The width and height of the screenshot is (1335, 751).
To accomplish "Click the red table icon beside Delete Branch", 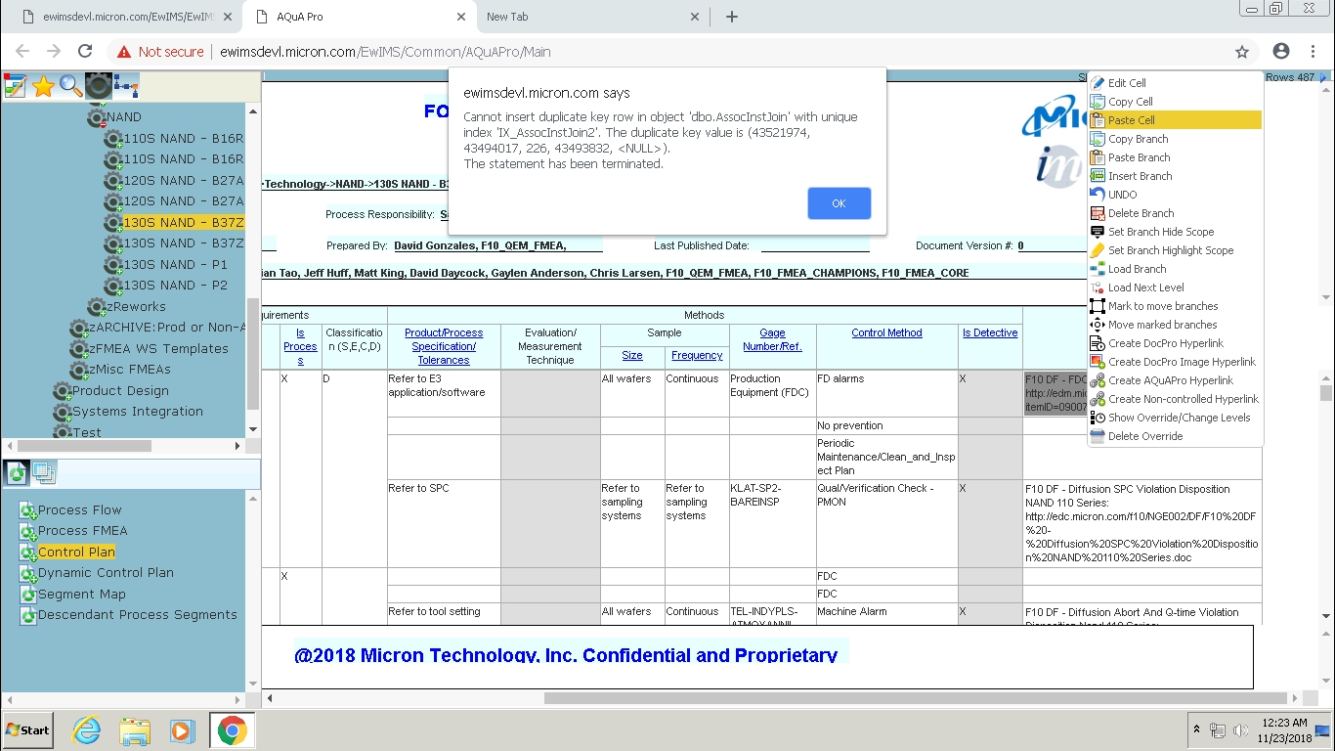I will (1098, 213).
